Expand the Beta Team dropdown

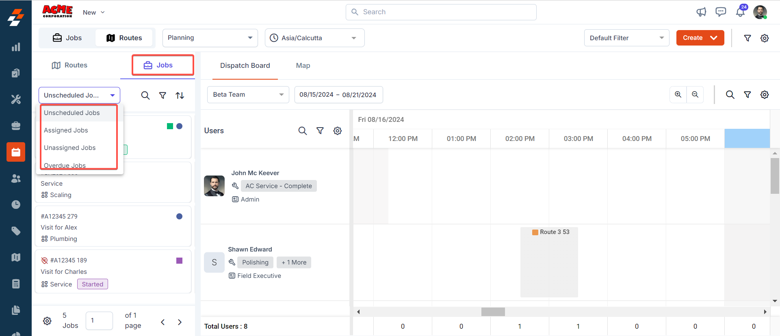click(248, 95)
